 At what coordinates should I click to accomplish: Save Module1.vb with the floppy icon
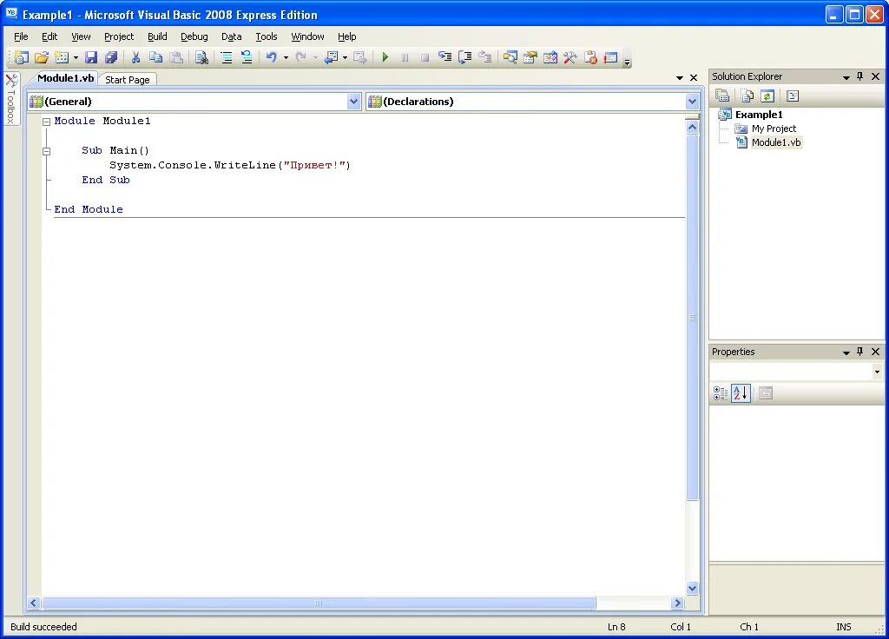[90, 57]
